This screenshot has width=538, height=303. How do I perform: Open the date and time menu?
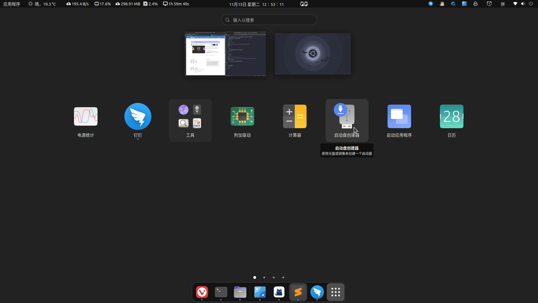(x=256, y=4)
